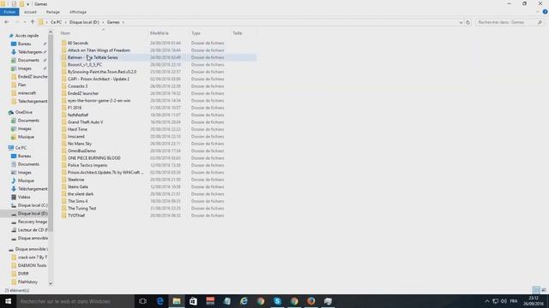The width and height of the screenshot is (549, 308).
Task: Launch Firefox from the taskbar
Action: pos(311,301)
